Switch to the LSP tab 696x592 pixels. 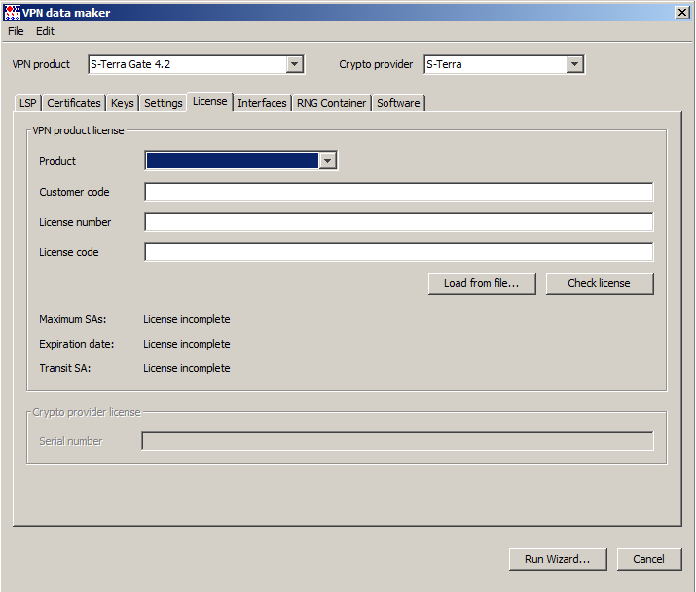[27, 103]
